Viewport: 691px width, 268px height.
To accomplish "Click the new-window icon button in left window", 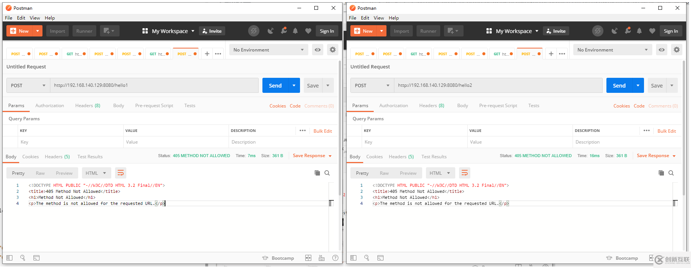I will [x=110, y=31].
